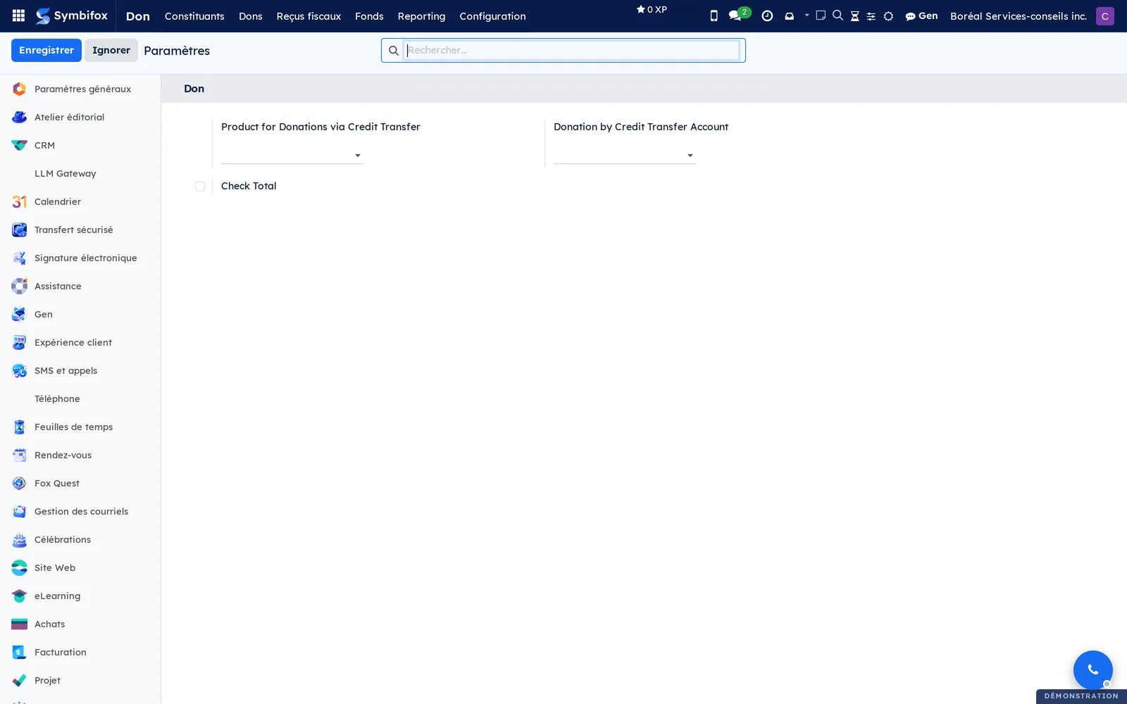Viewport: 1127px width, 704px height.
Task: Select Atelier éditorial in the sidebar
Action: [x=80, y=117]
